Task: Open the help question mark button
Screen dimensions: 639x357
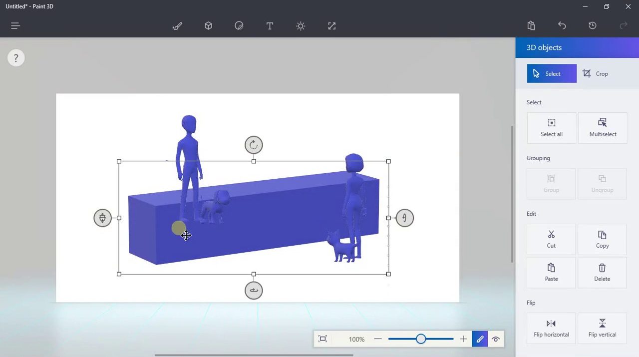Action: pos(16,58)
